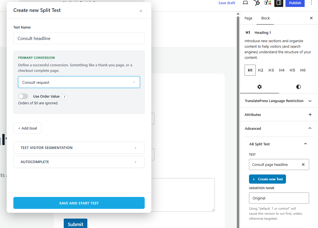Click the Consult page headline test field
This screenshot has height=228, width=318.
pos(279,164)
